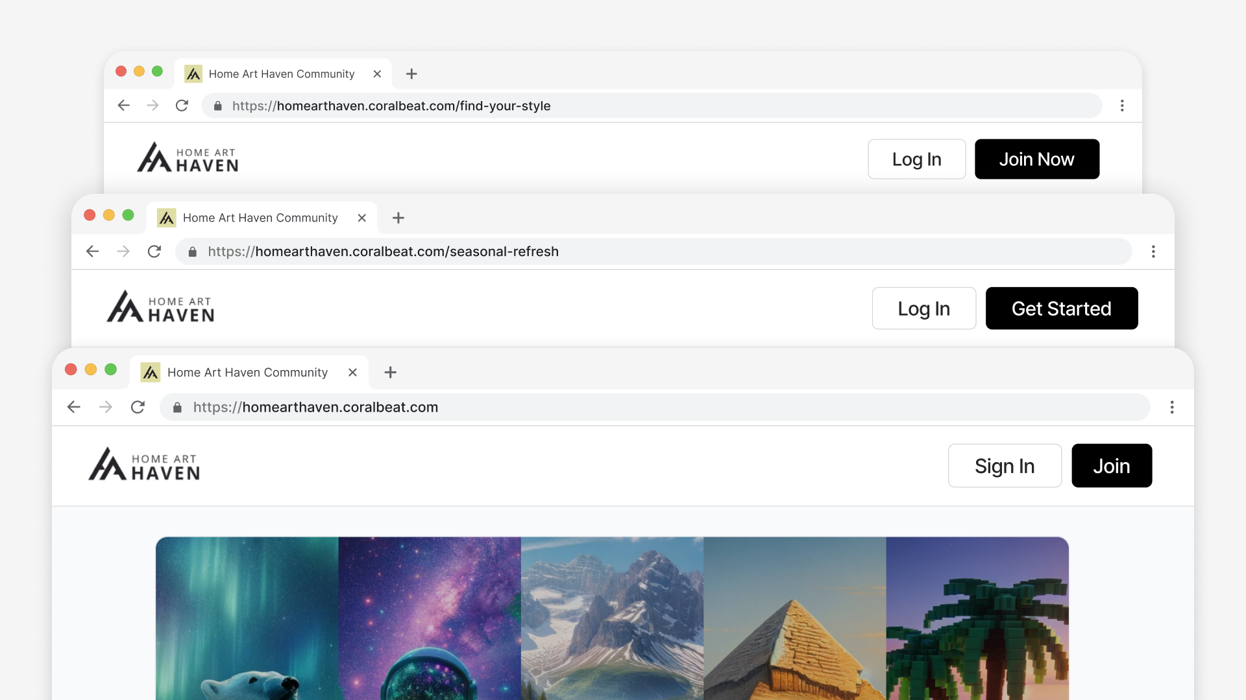This screenshot has height=700, width=1246.
Task: Click the Get Started button
Action: tap(1061, 309)
